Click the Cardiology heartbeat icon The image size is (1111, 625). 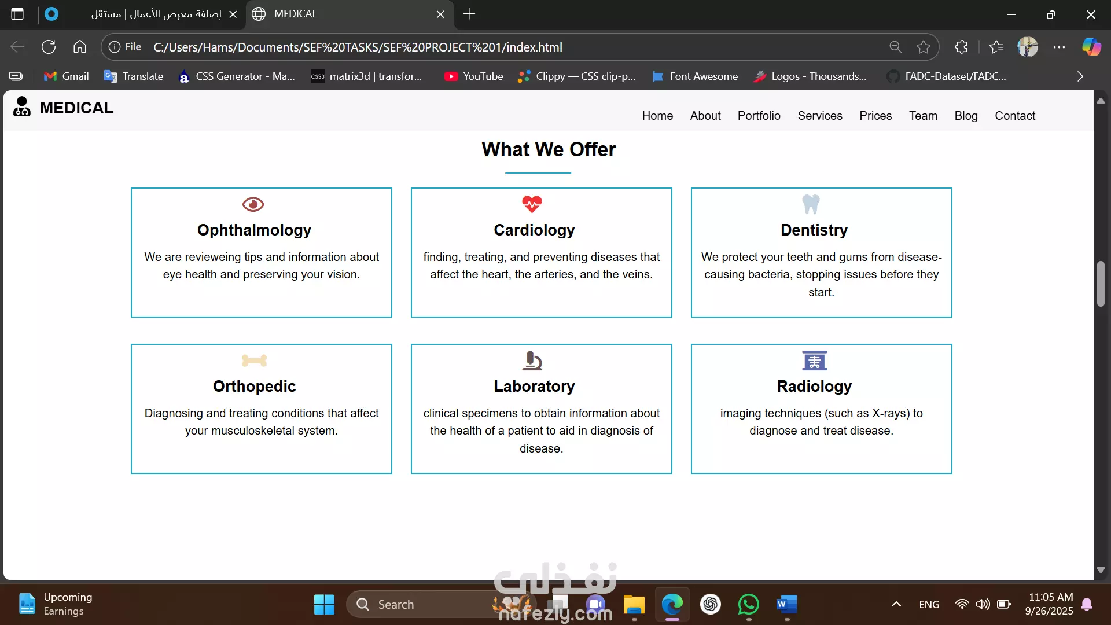(532, 204)
